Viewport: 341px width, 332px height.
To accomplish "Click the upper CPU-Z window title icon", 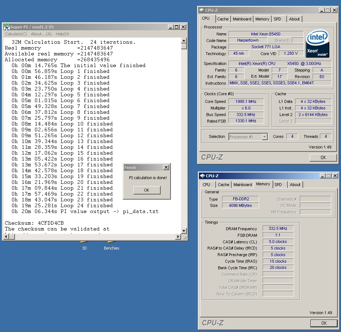I will [x=201, y=10].
